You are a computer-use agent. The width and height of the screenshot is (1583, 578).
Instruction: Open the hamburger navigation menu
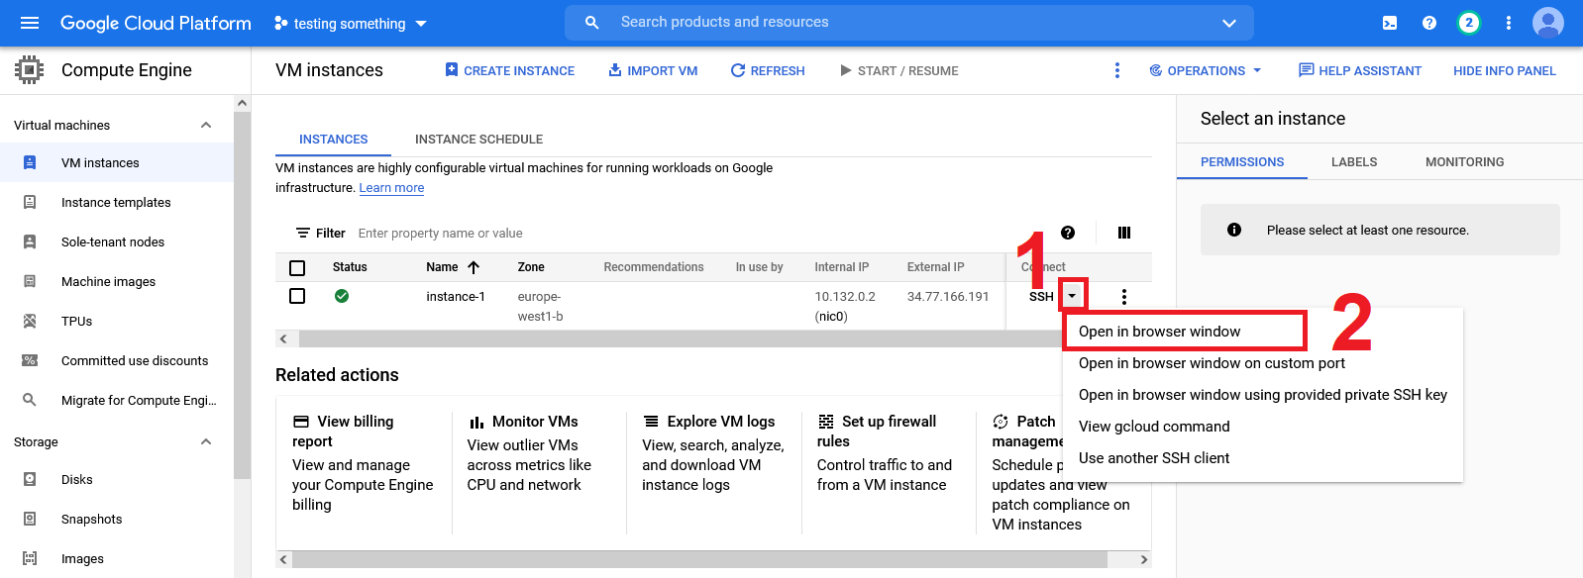[30, 23]
